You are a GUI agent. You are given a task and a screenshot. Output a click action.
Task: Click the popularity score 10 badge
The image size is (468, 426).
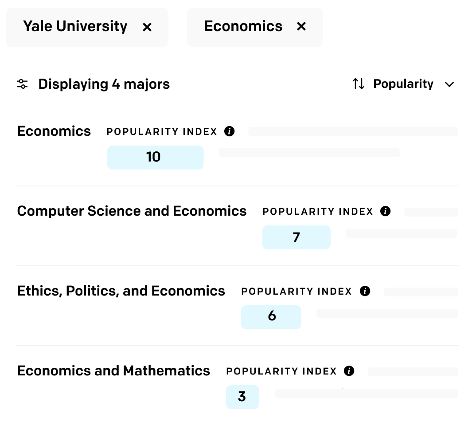coord(155,157)
